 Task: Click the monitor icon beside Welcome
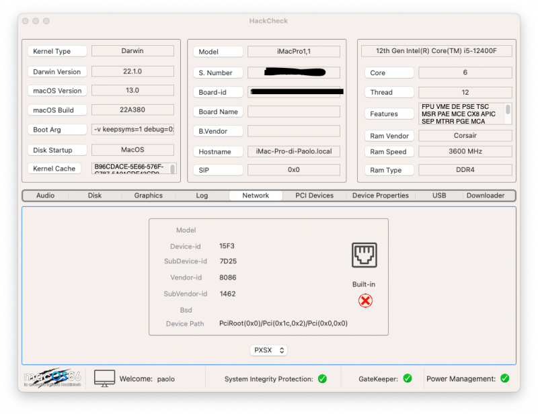105,378
